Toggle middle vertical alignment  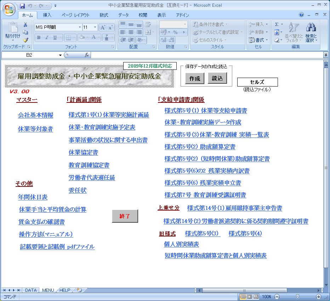click(x=131, y=24)
